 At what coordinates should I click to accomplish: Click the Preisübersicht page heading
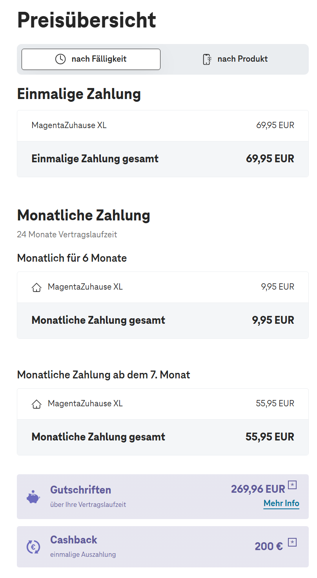pos(87,20)
